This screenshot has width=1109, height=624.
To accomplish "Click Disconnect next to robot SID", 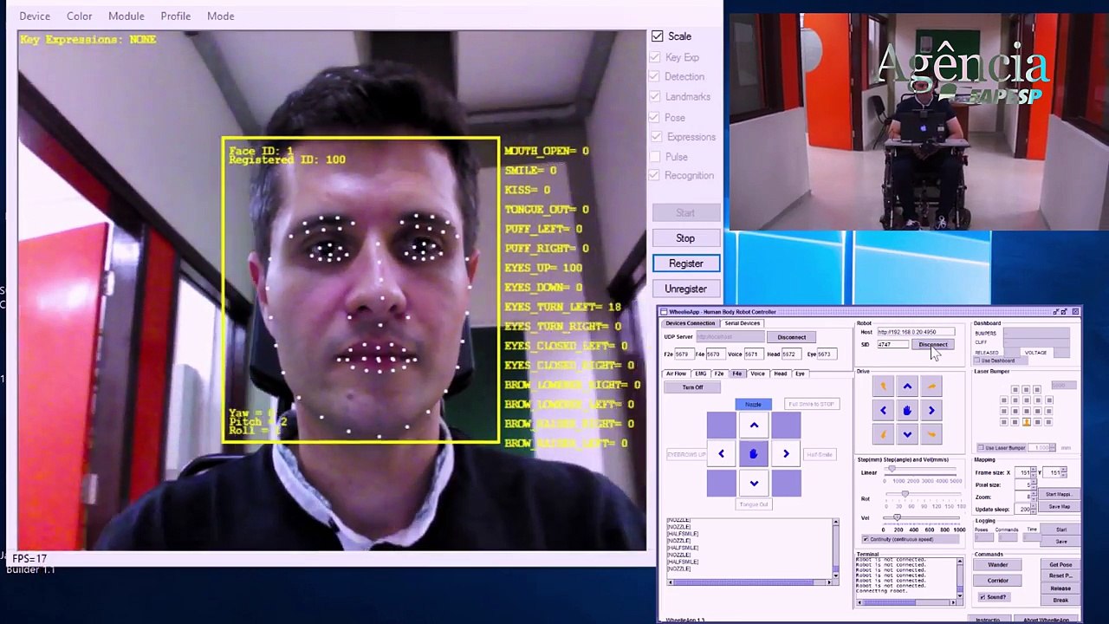I will [933, 345].
